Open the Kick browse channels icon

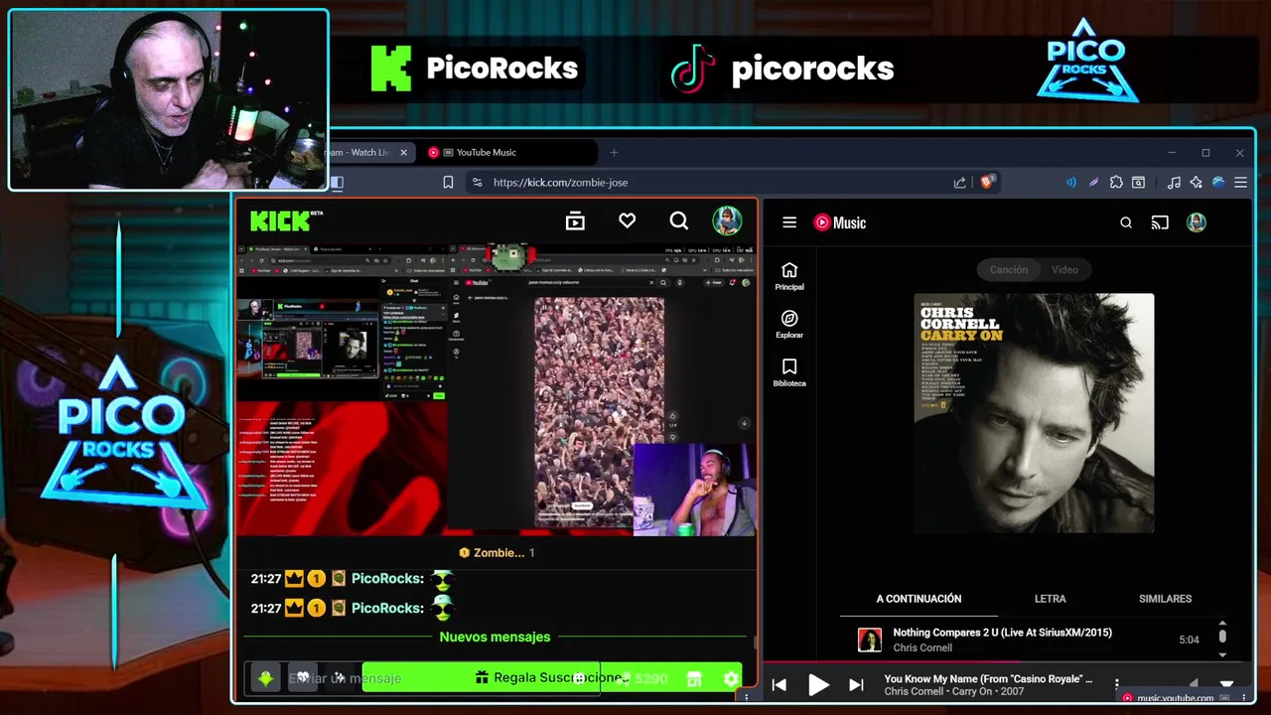coord(575,221)
